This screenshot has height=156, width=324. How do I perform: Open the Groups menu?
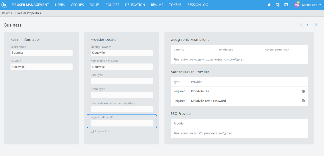(77, 5)
